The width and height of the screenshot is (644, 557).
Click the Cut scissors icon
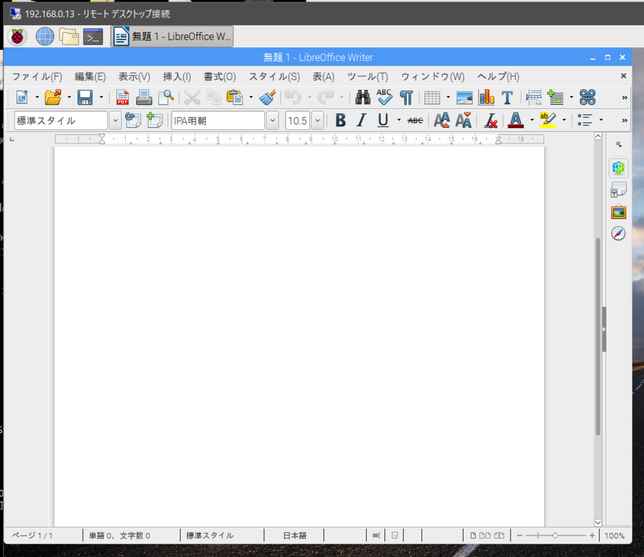[x=192, y=97]
